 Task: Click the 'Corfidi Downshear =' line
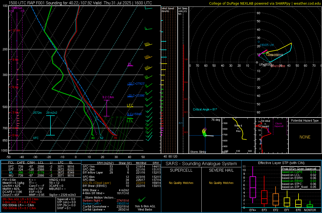click(x=106, y=206)
